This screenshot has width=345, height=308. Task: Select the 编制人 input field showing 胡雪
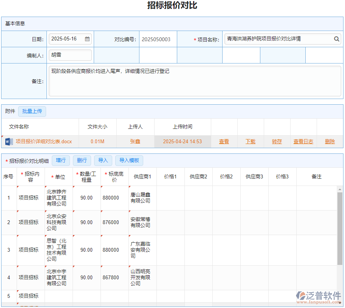tap(70, 55)
